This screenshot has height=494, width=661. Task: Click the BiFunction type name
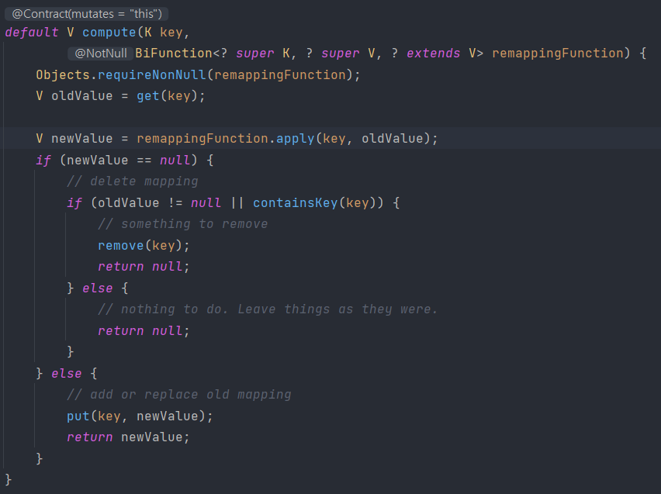(174, 53)
